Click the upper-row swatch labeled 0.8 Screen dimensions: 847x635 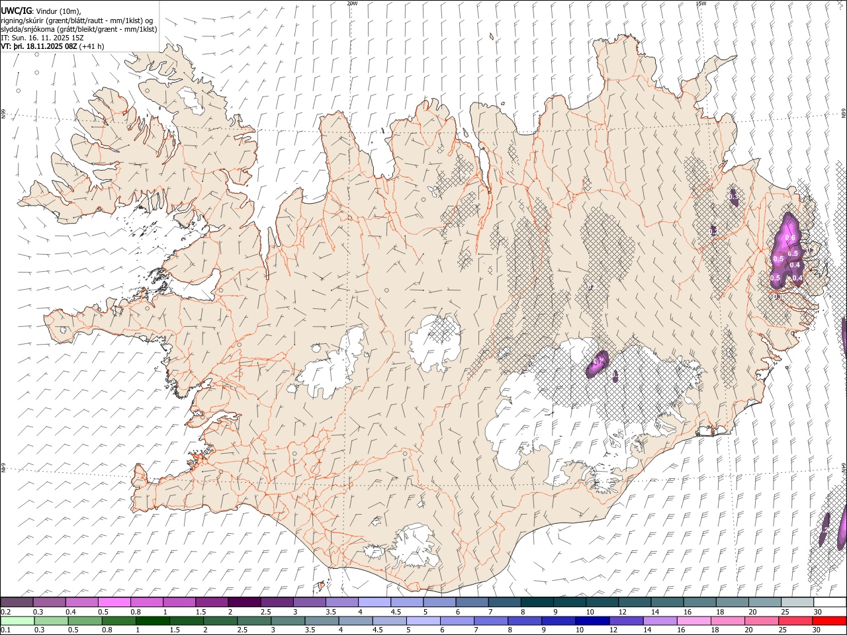[147, 602]
